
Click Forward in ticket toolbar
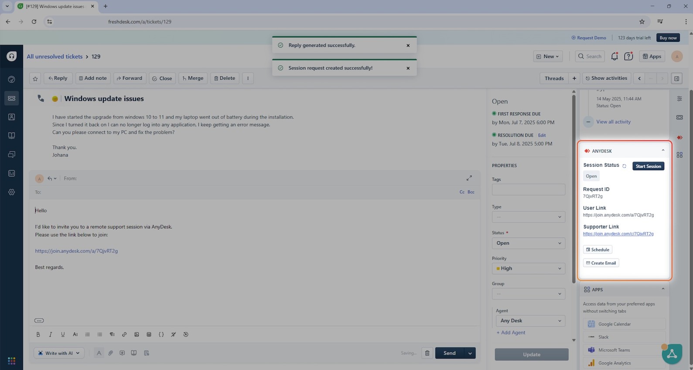point(130,78)
